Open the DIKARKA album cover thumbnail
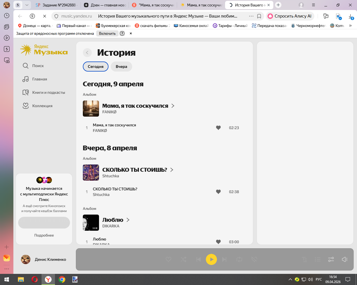This screenshot has width=357, height=285. [x=91, y=223]
